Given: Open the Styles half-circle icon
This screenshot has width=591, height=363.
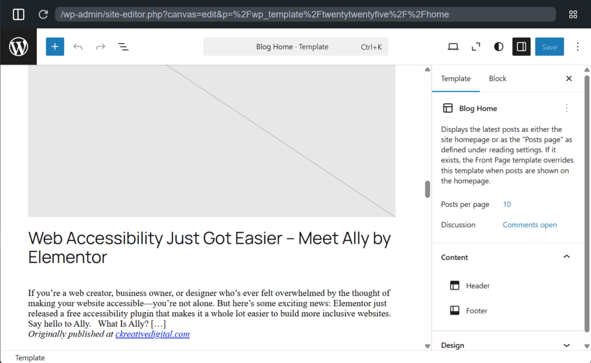Looking at the screenshot, I should tap(499, 47).
